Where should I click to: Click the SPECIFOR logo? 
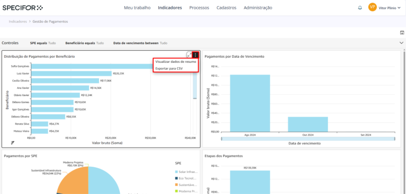(x=23, y=8)
